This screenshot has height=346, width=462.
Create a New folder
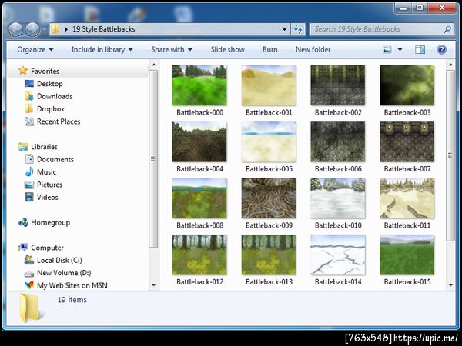point(313,49)
